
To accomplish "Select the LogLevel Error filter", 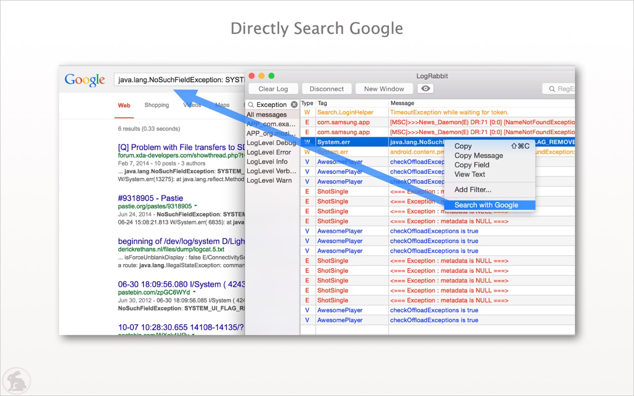I will point(272,152).
